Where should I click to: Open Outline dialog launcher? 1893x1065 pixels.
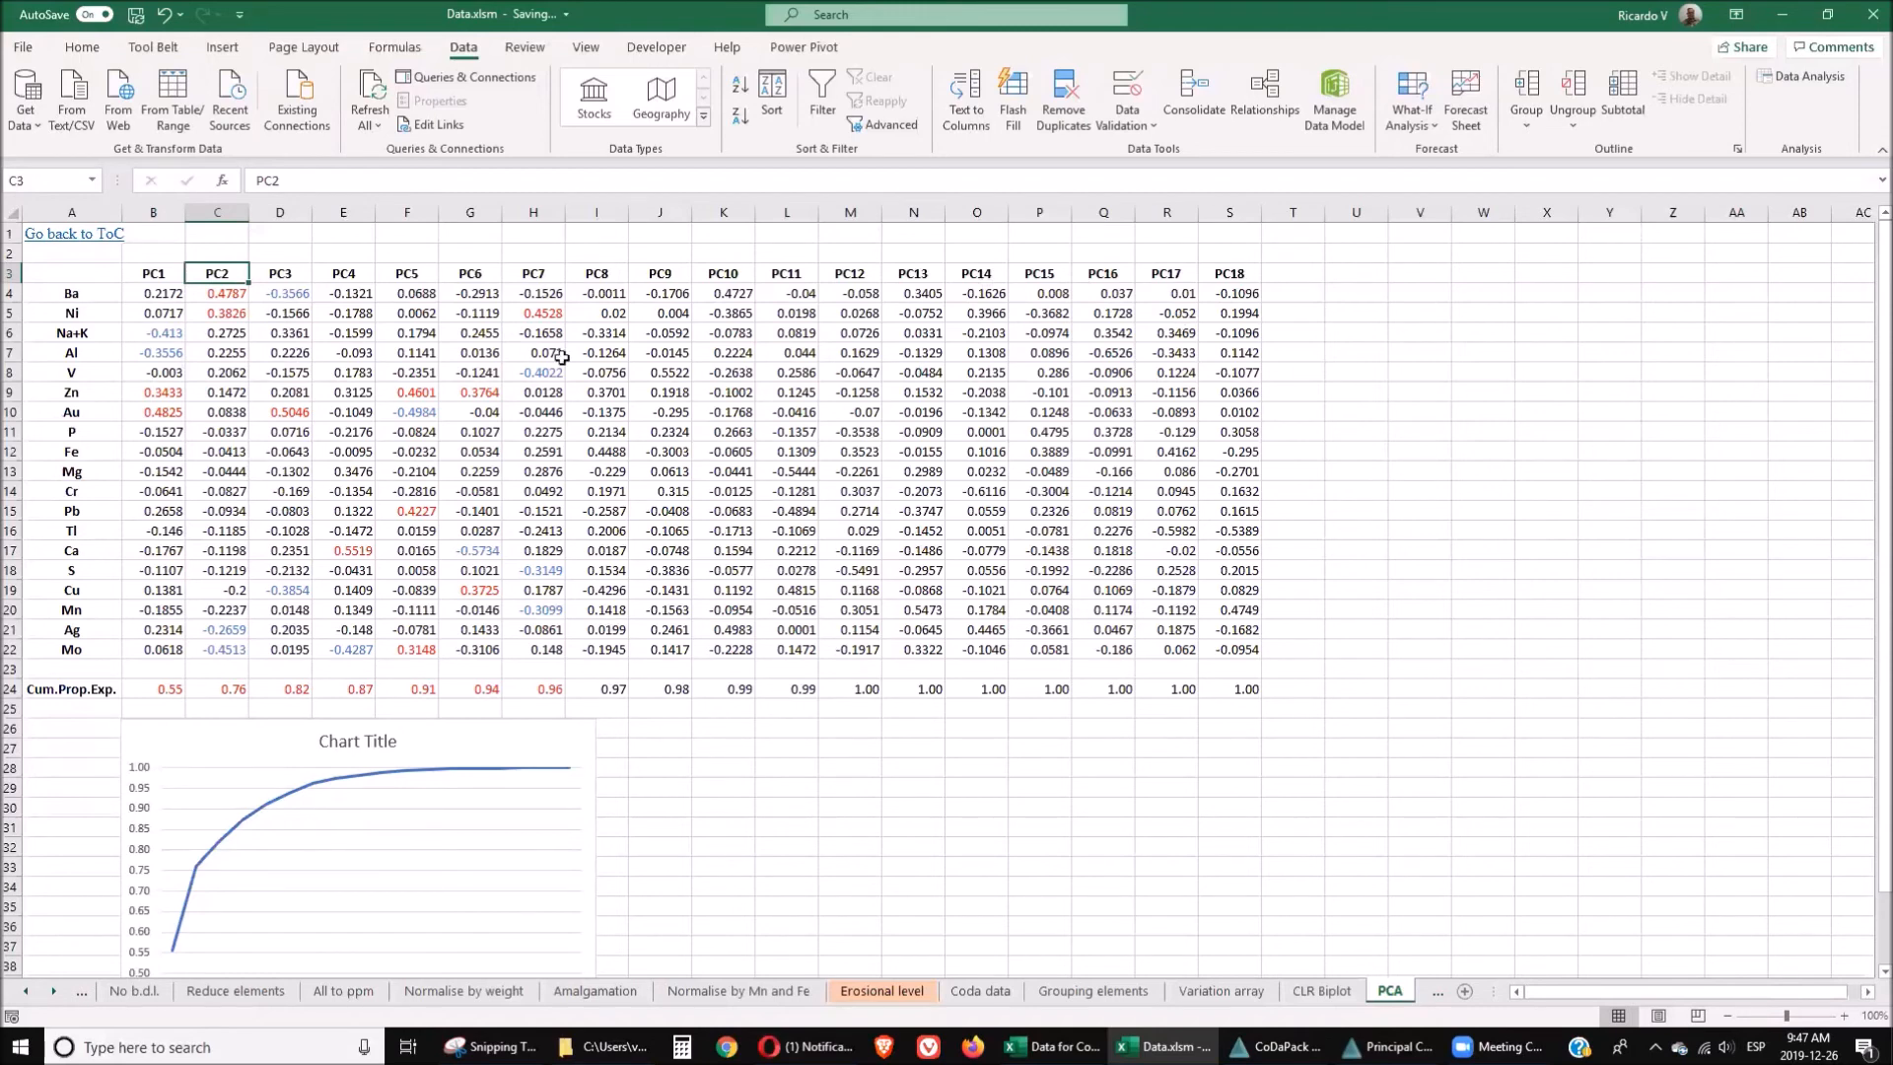click(x=1737, y=149)
